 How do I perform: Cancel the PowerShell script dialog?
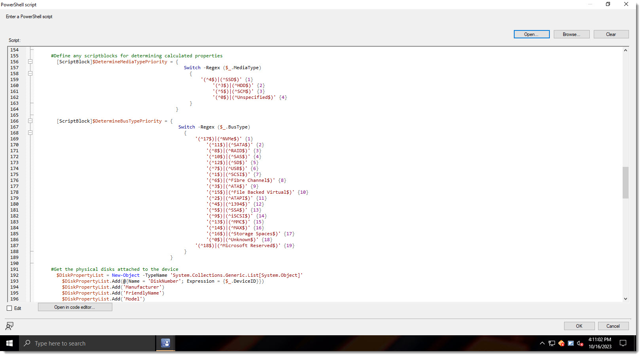pyautogui.click(x=613, y=326)
